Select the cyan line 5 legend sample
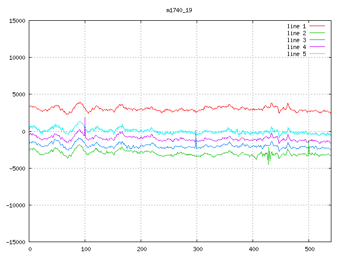The height and width of the screenshot is (256, 341). (x=317, y=54)
